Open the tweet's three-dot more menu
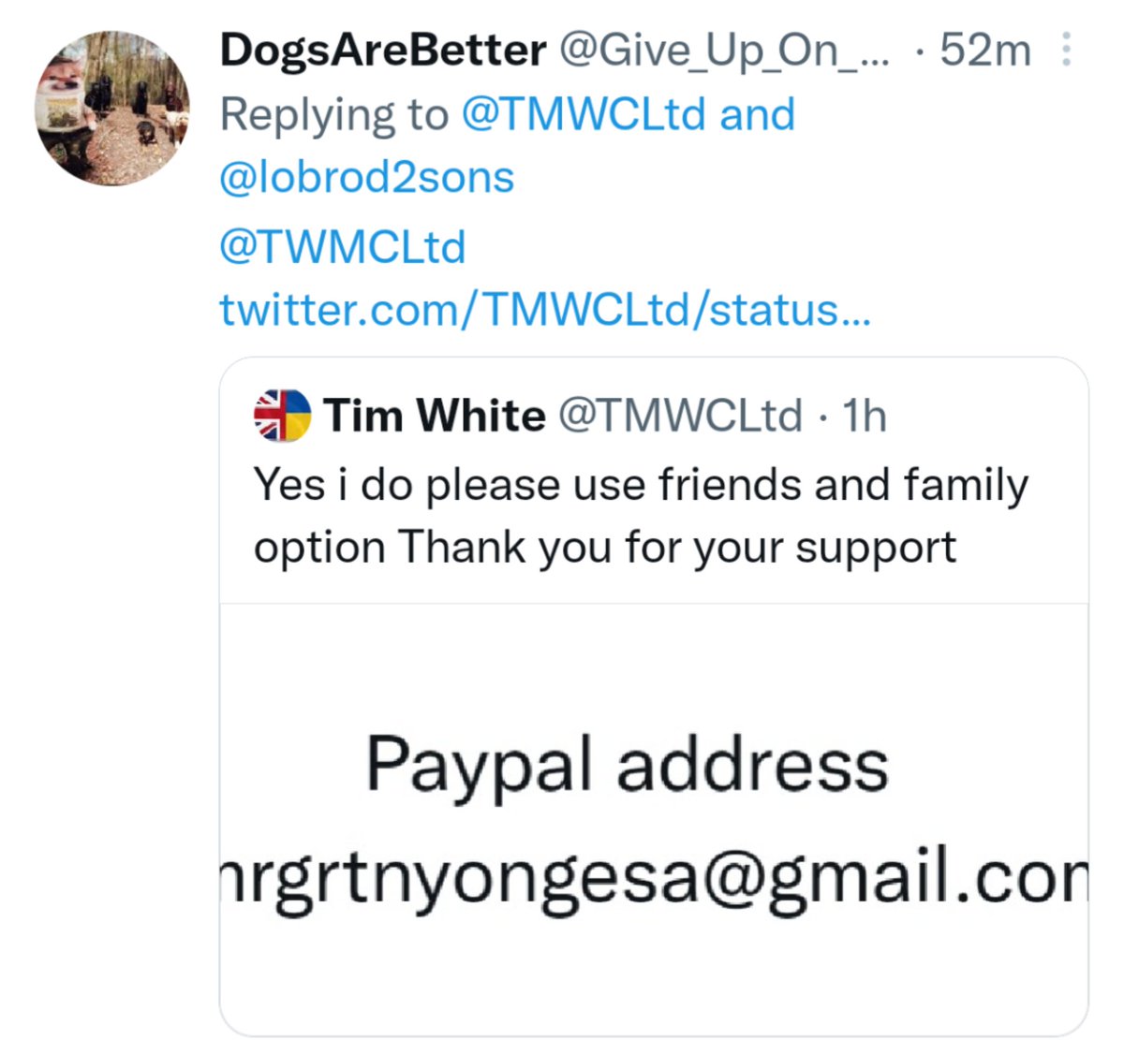This screenshot has height=1040, width=1124. point(1065,50)
